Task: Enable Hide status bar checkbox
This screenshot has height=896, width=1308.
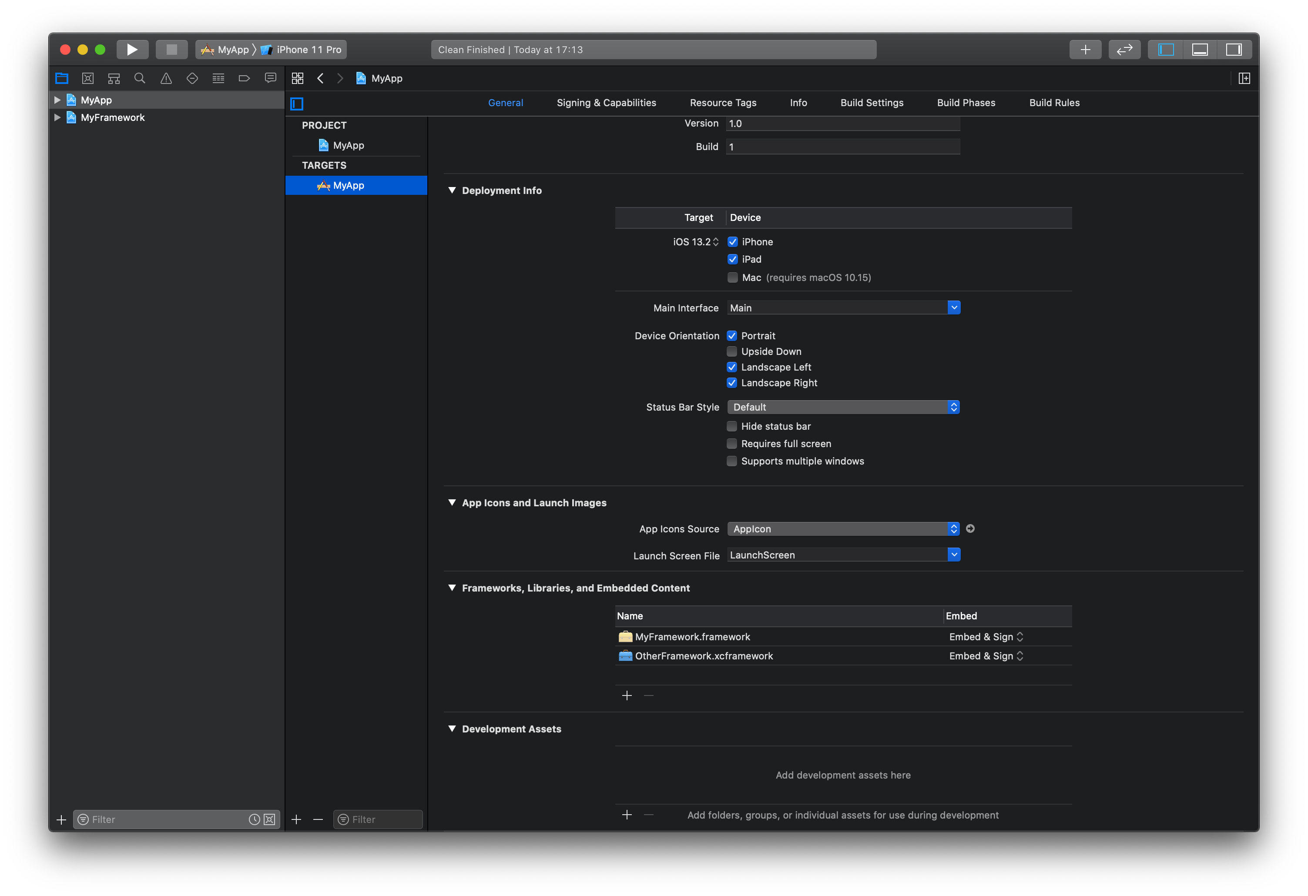Action: click(731, 426)
